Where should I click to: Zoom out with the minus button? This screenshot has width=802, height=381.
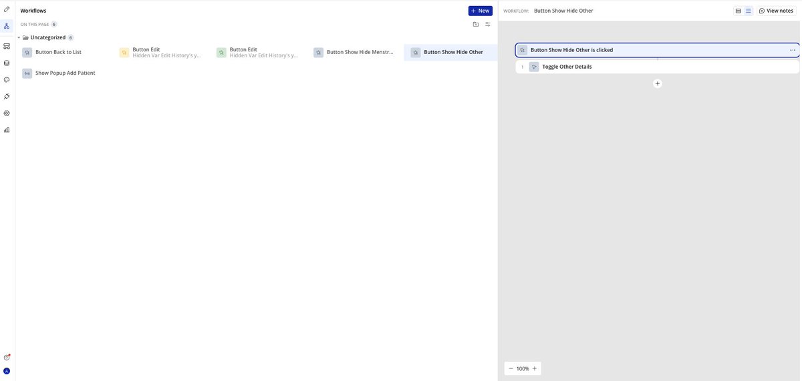[511, 368]
